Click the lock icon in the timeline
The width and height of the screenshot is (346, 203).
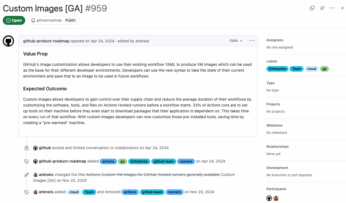27,148
